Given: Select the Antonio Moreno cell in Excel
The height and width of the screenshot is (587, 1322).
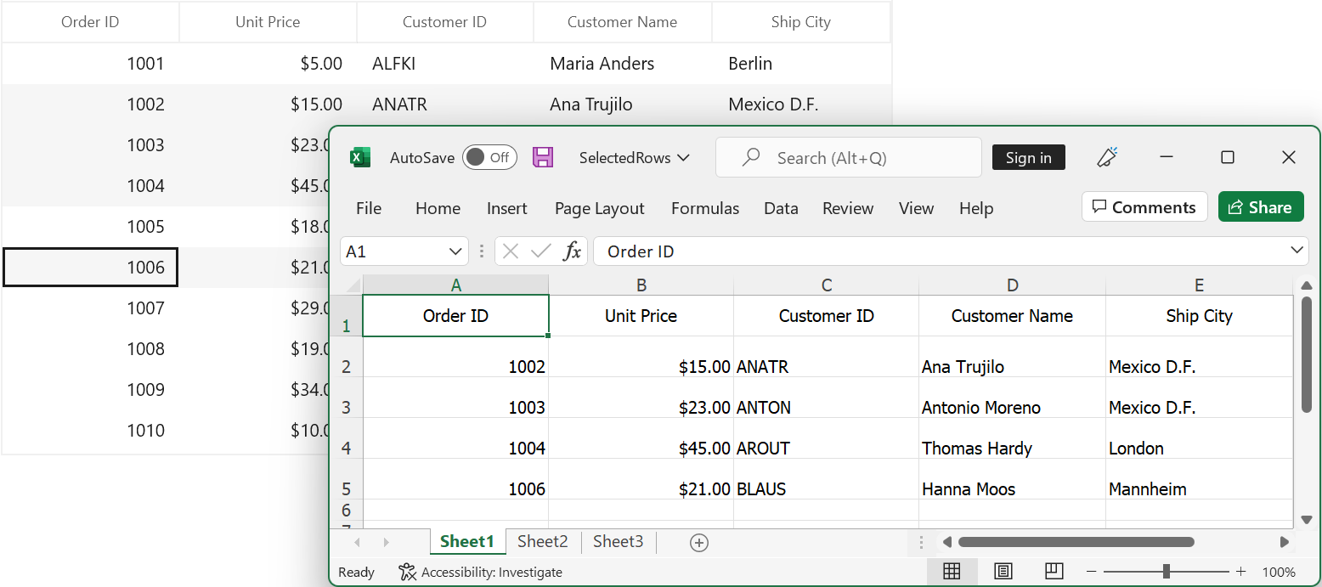Looking at the screenshot, I should coord(1012,398).
